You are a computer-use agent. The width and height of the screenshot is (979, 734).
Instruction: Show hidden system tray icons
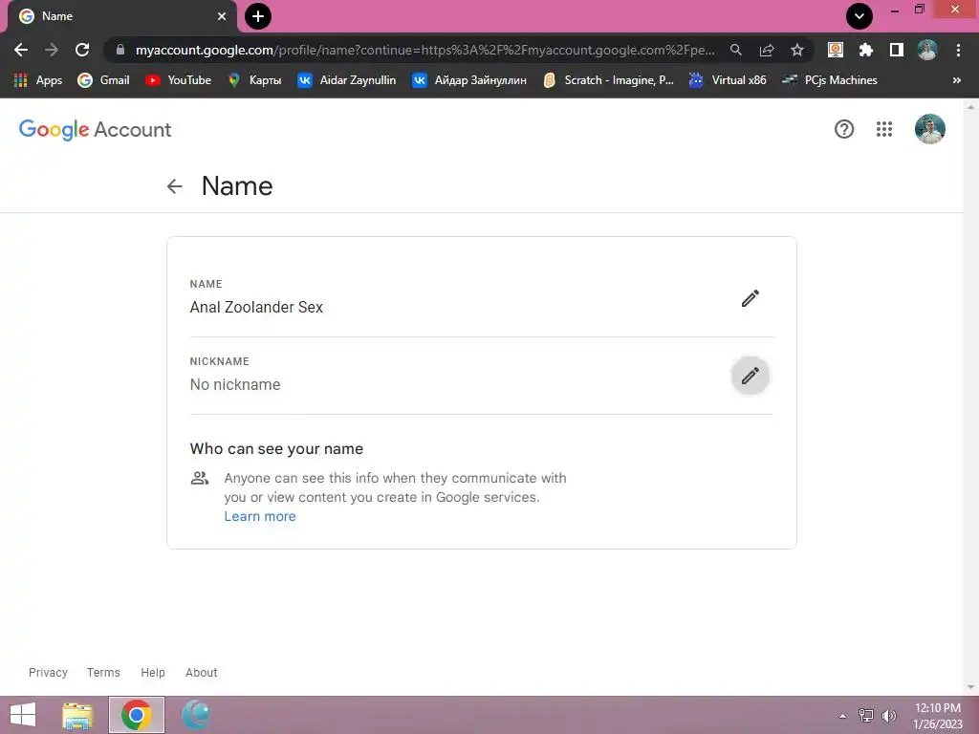(x=842, y=716)
